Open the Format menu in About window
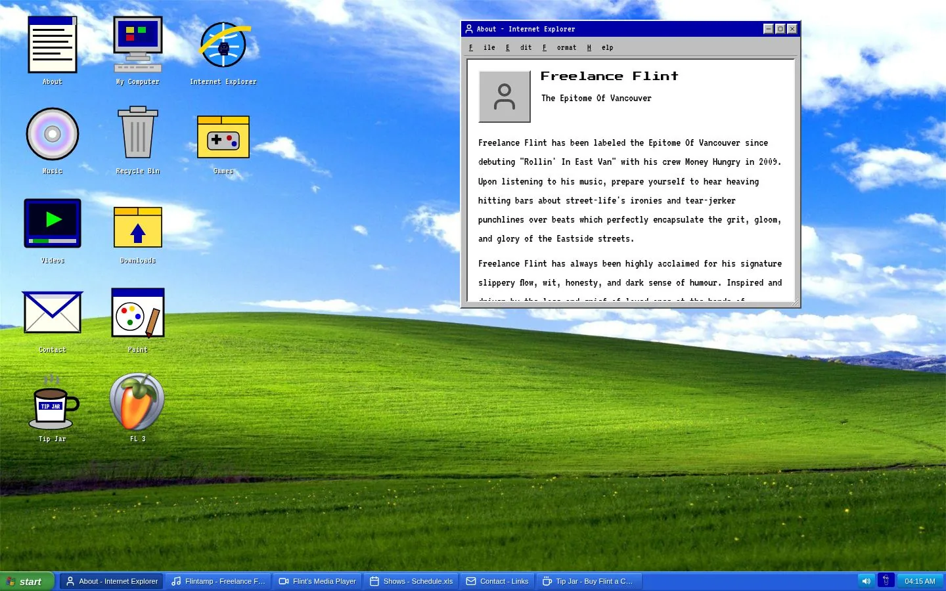The image size is (946, 591). (560, 47)
